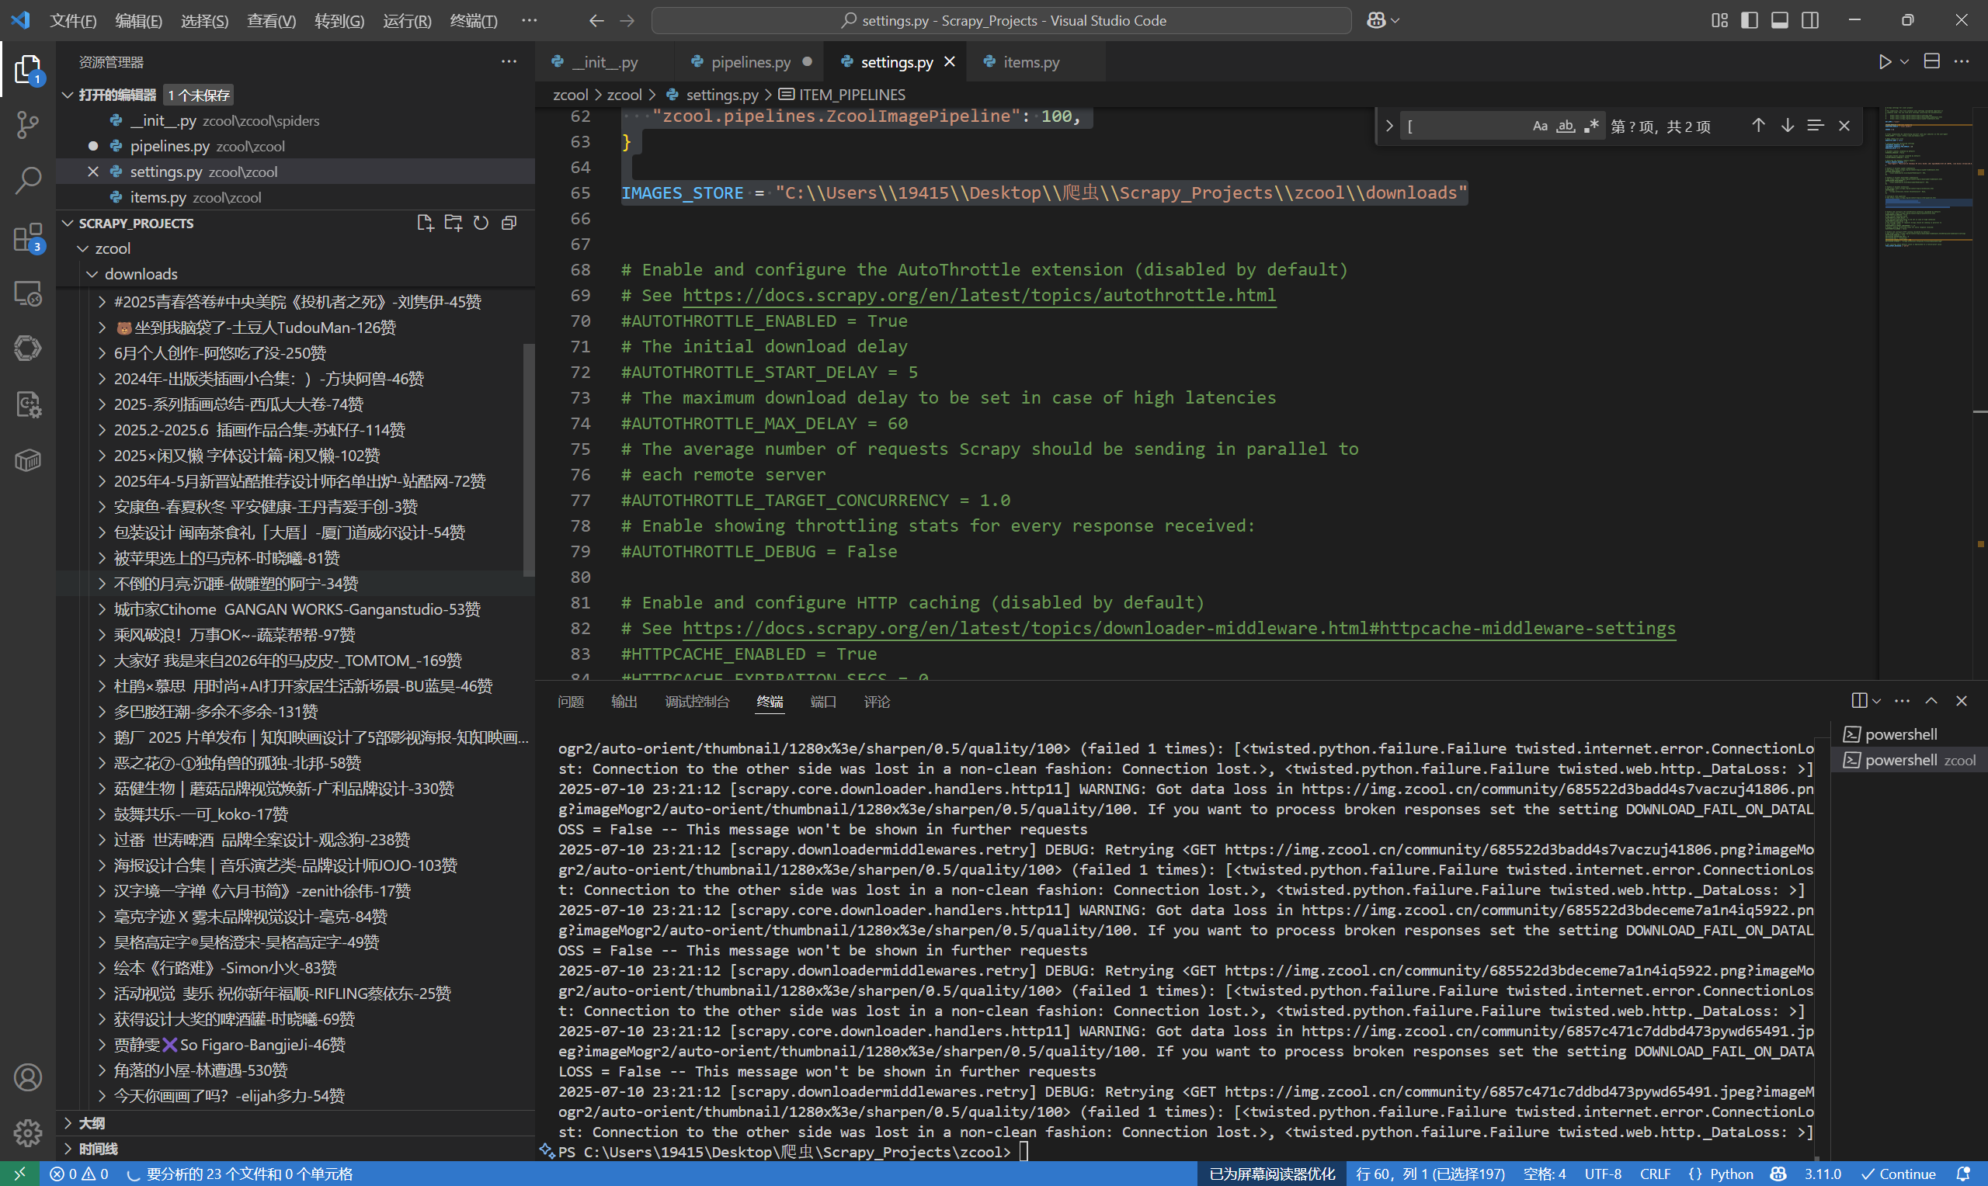Open the Extensions view
This screenshot has height=1186, width=1988.
click(28, 238)
